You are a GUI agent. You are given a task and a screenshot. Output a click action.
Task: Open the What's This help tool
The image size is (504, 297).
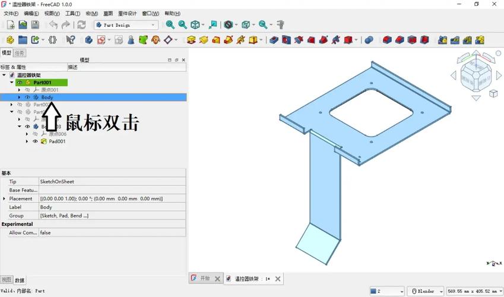pos(71,40)
